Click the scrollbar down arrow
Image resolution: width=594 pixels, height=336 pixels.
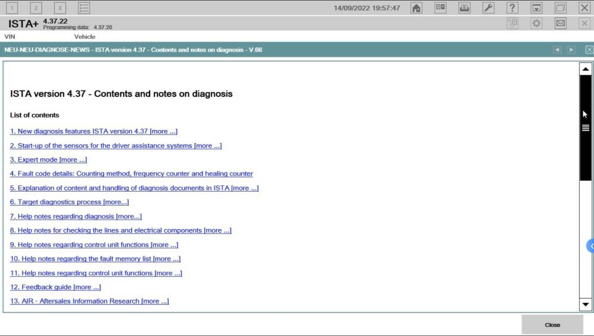585,305
